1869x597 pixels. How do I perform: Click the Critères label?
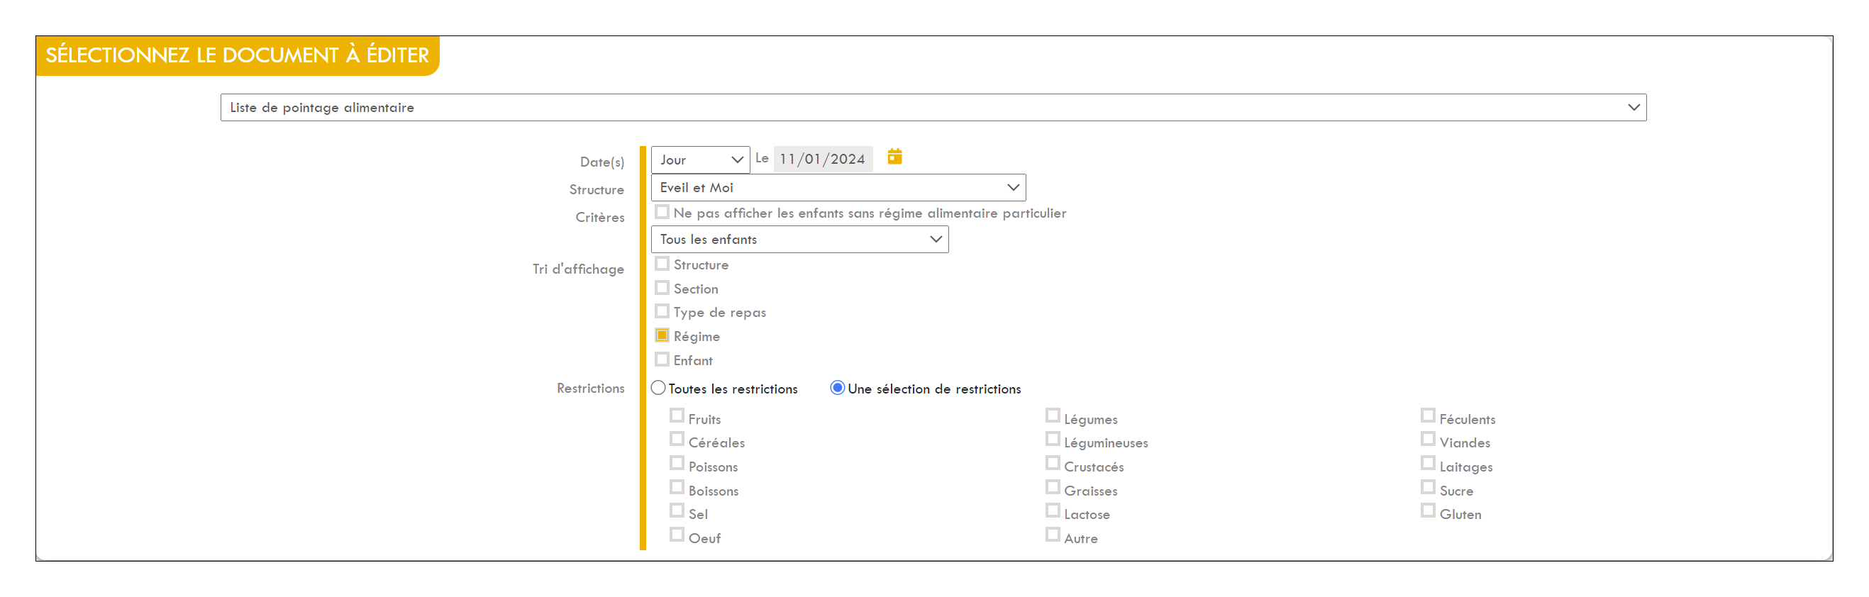pyautogui.click(x=599, y=217)
